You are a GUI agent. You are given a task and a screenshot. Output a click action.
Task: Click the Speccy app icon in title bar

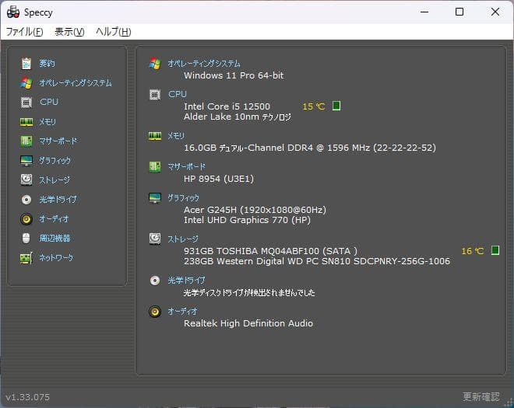click(13, 12)
